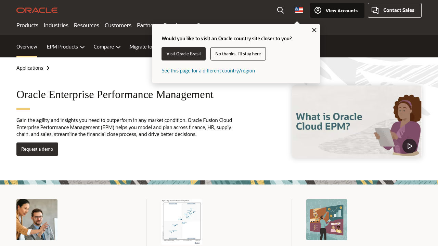This screenshot has width=438, height=246.
Task: Open See this page for a different country/region
Action: coord(208,71)
